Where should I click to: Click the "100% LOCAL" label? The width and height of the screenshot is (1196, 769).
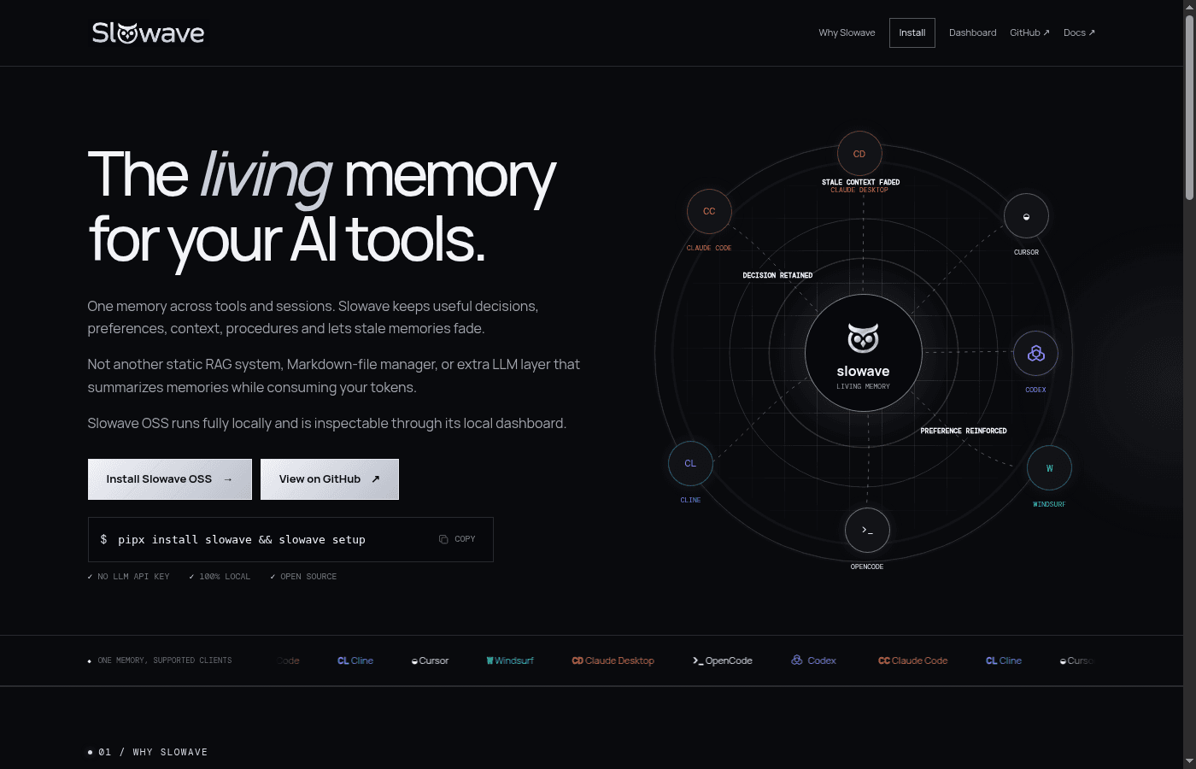(220, 577)
